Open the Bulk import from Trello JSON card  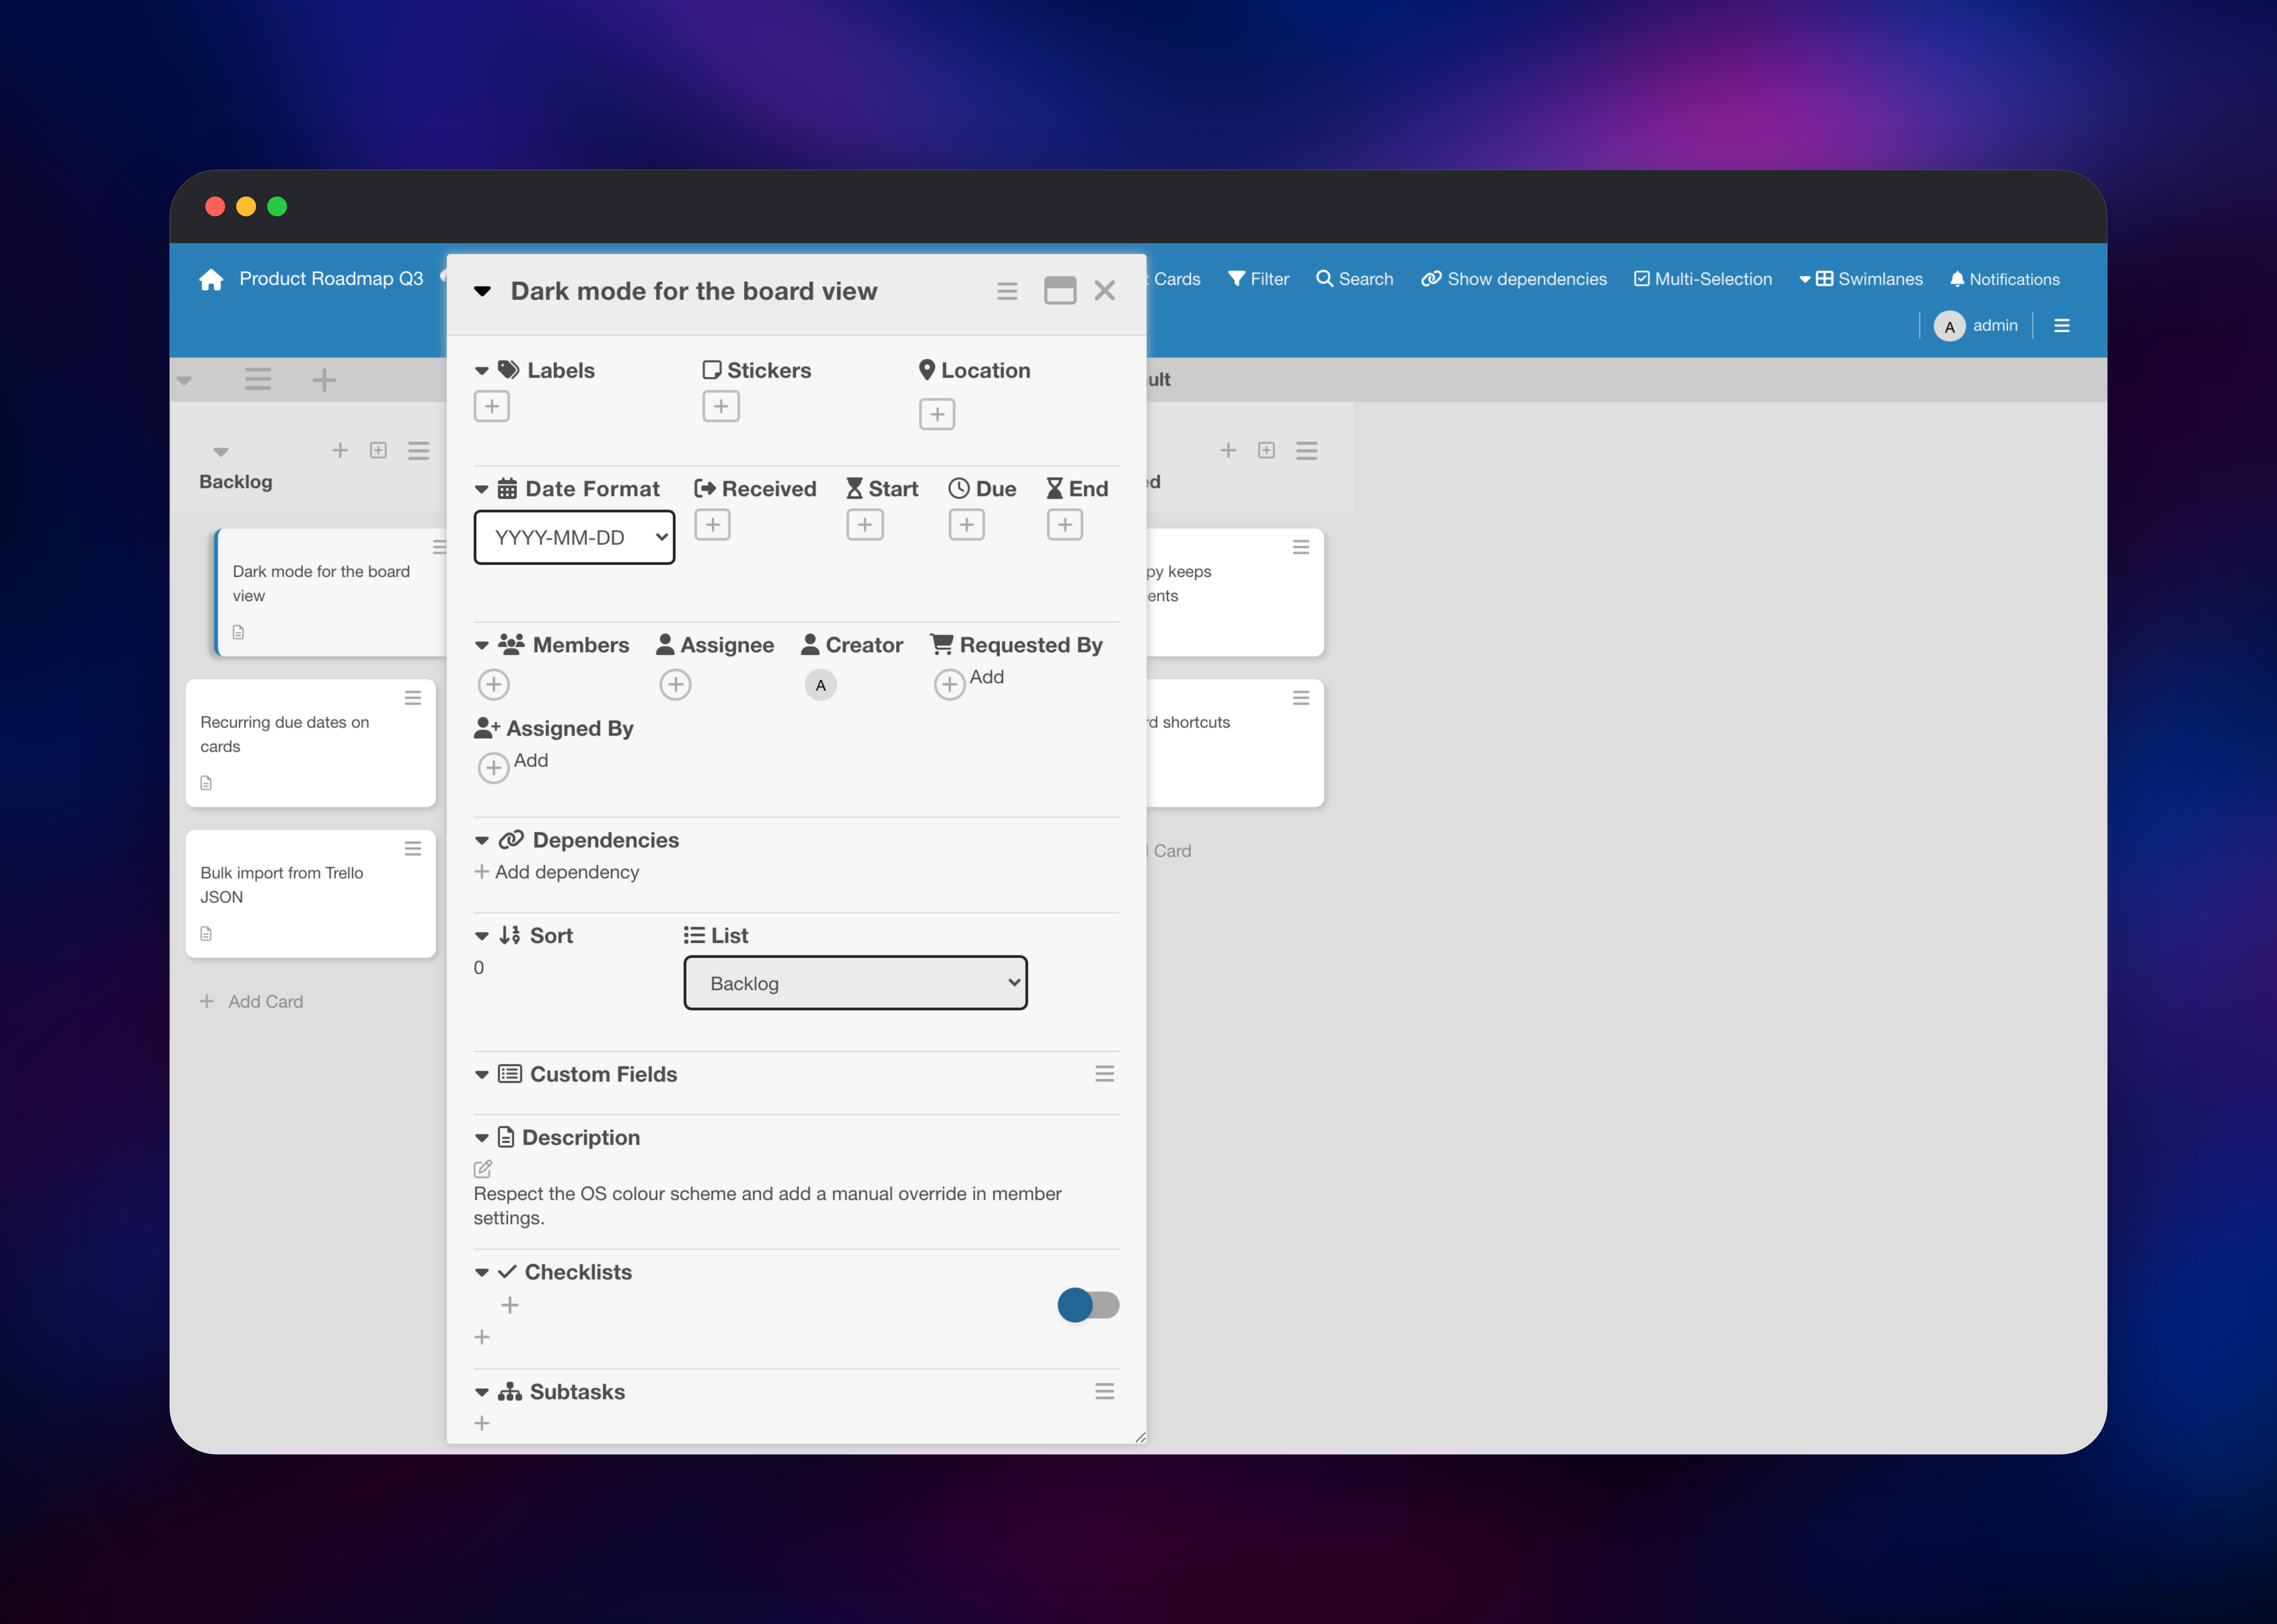tap(311, 894)
